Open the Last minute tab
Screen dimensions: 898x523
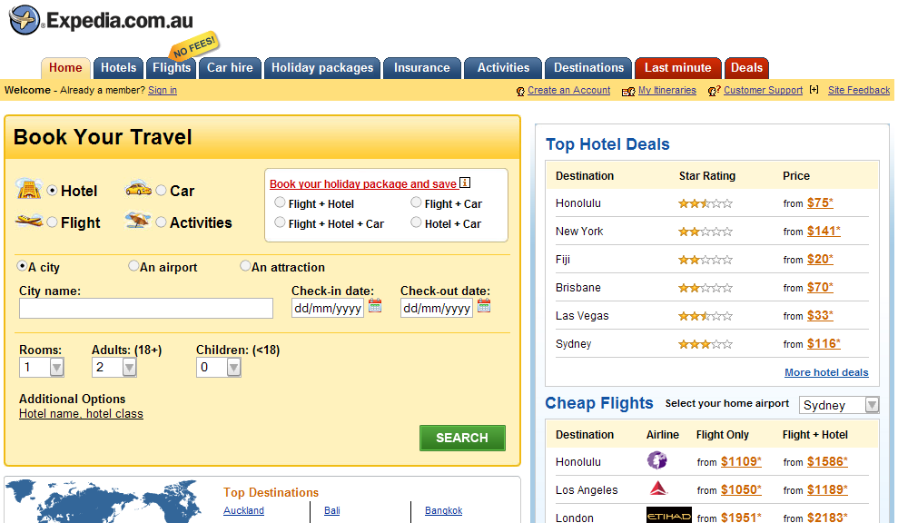[x=678, y=68]
